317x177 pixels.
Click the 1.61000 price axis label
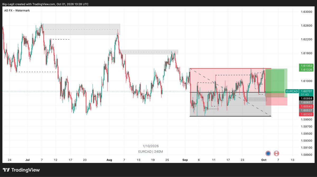click(x=306, y=81)
